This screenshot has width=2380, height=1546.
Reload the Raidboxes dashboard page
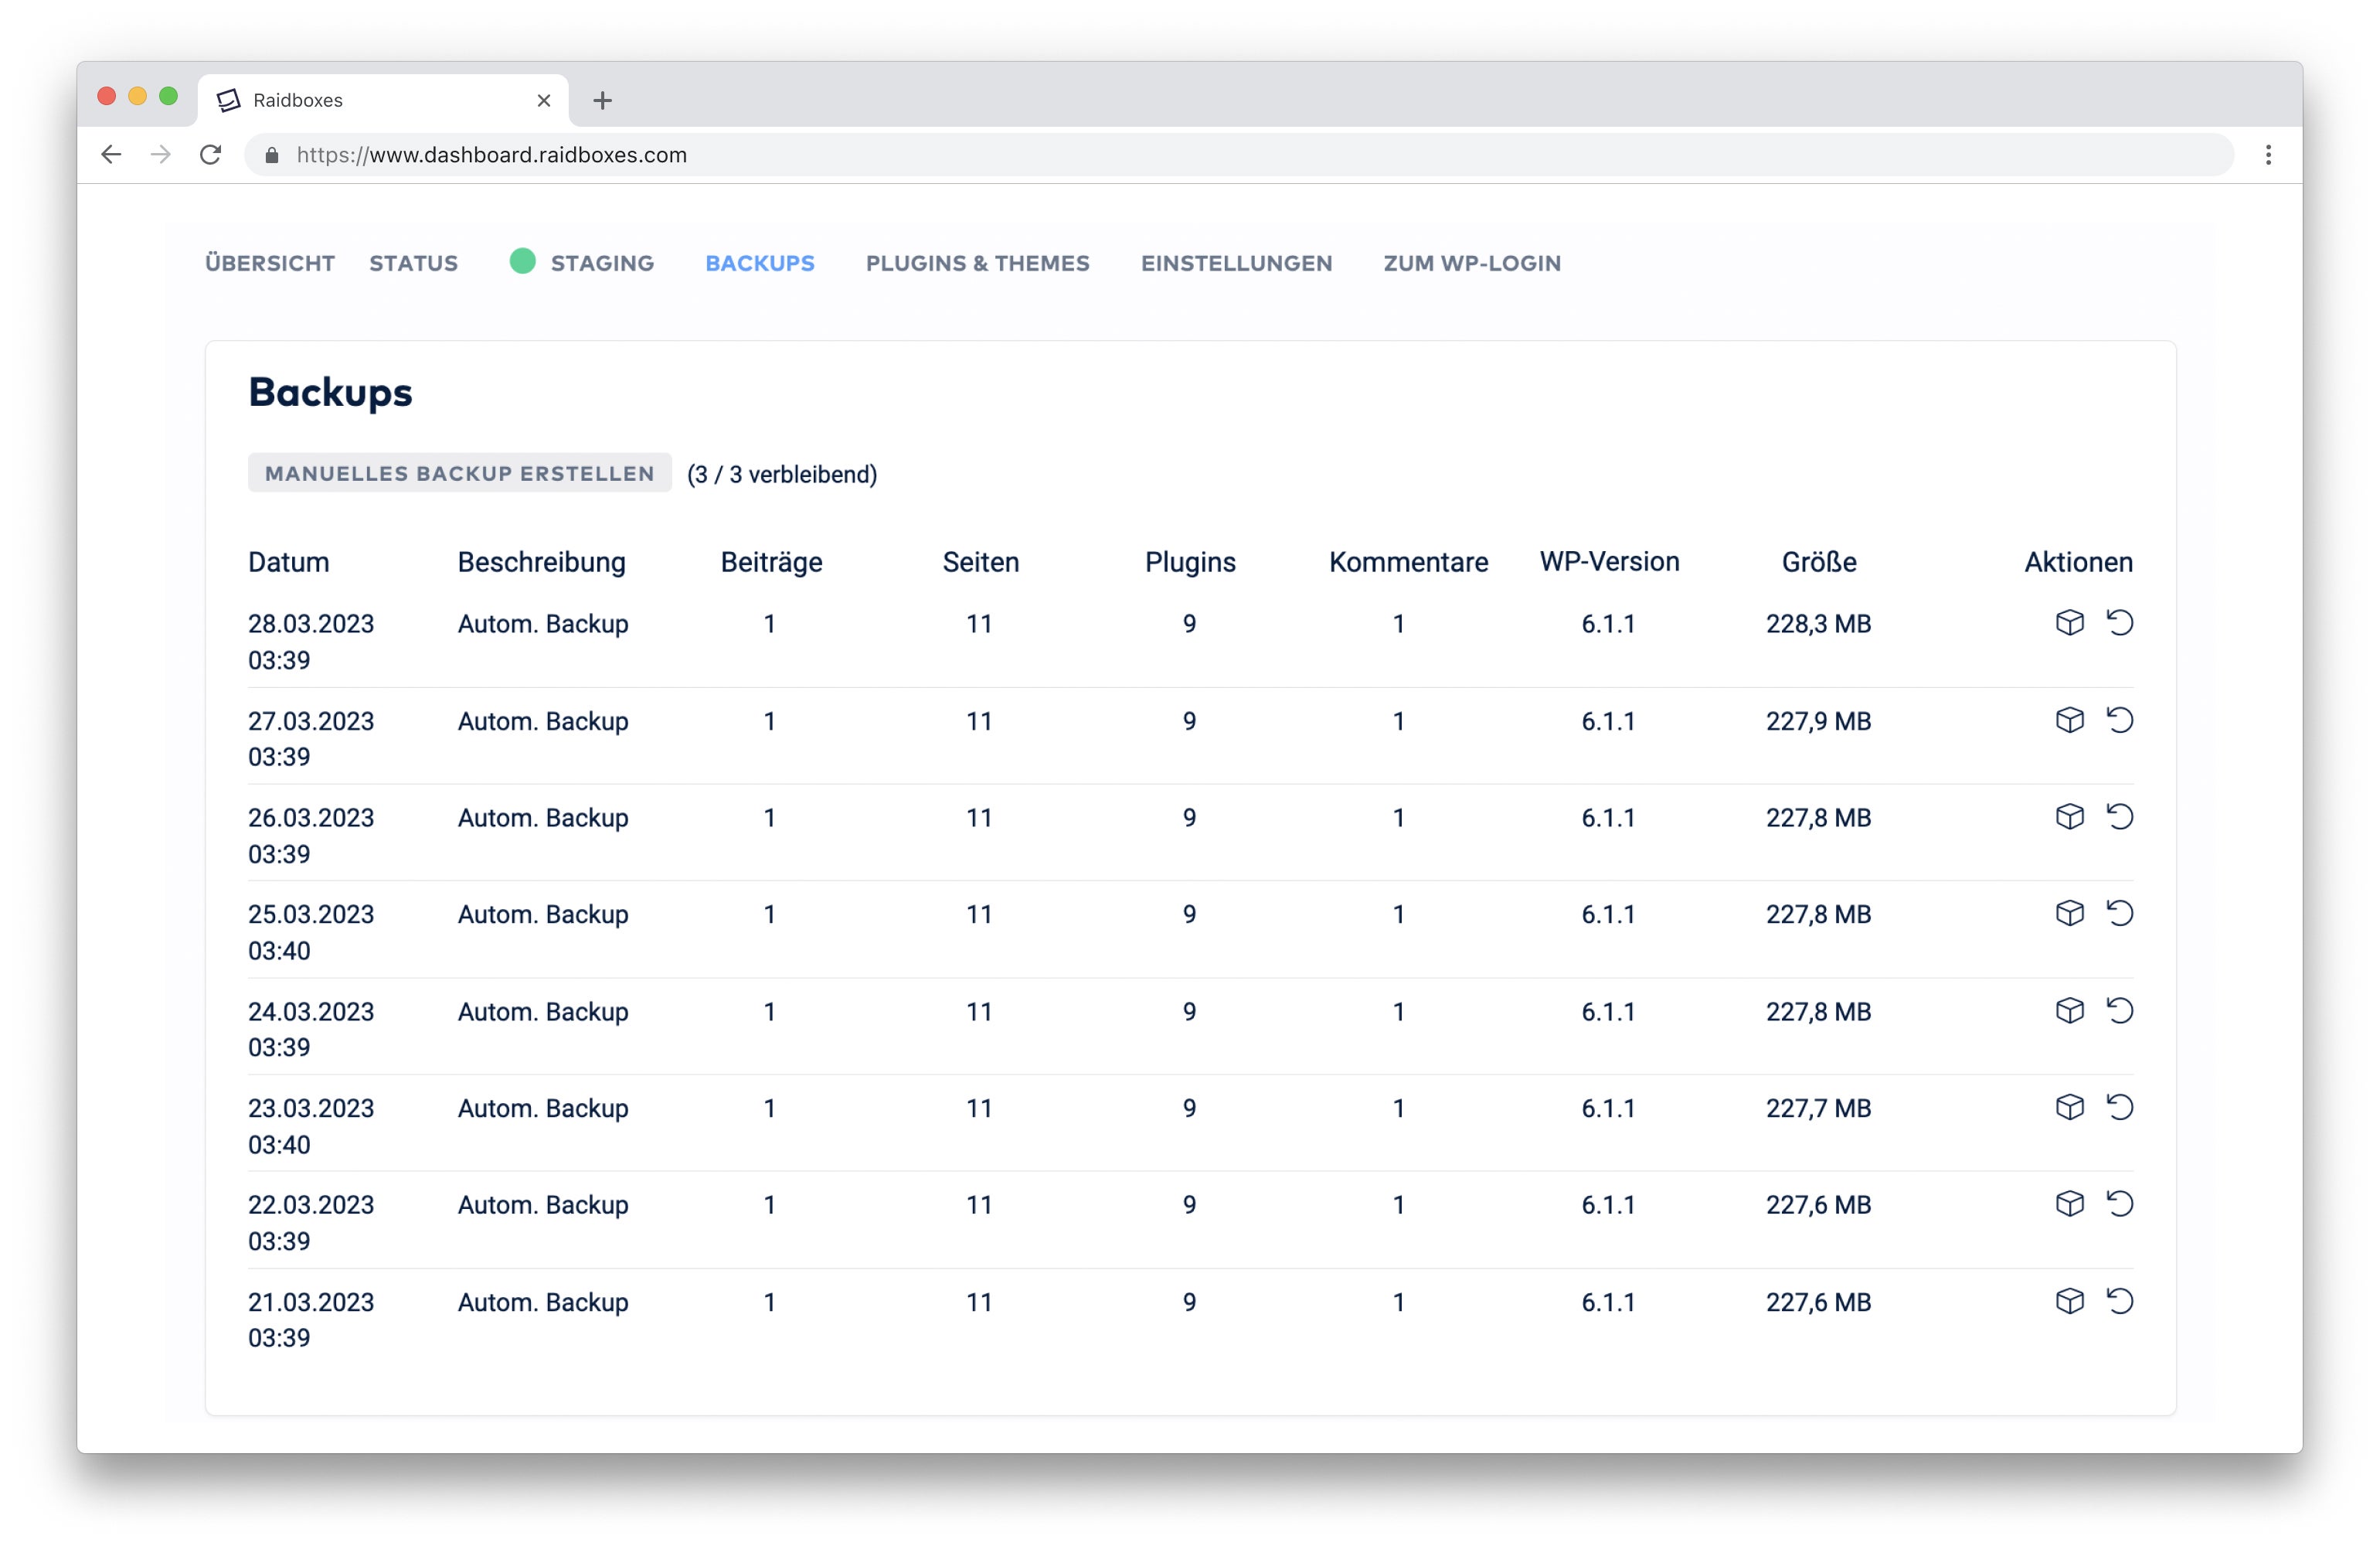pos(211,154)
